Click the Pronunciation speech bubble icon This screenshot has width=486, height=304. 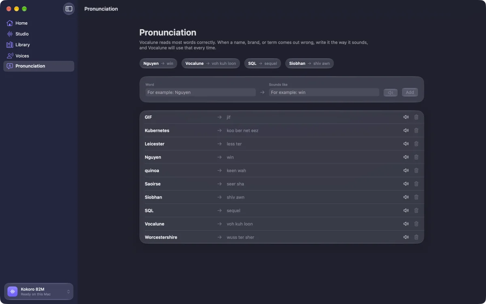click(x=10, y=66)
